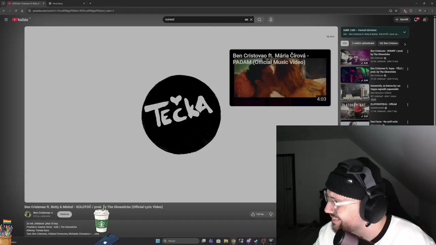The width and height of the screenshot is (436, 245).
Task: Open more options for the ZLATOKOP(KA) video
Action: click(407, 104)
